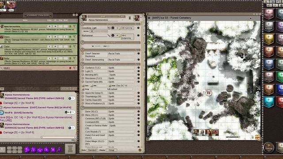
Task: Expand details dot for Warhammer
Action: 138,35
